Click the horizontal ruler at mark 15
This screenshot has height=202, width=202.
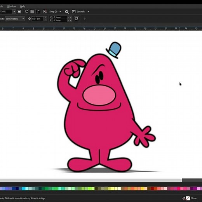(x=94, y=29)
